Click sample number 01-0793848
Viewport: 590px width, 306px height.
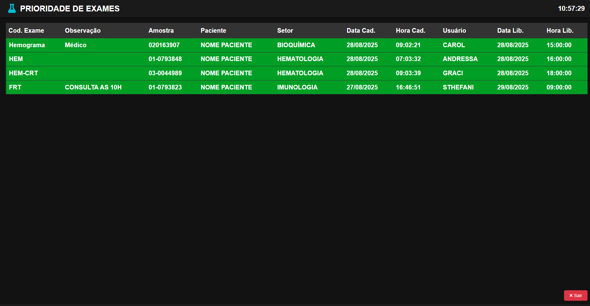click(x=165, y=59)
